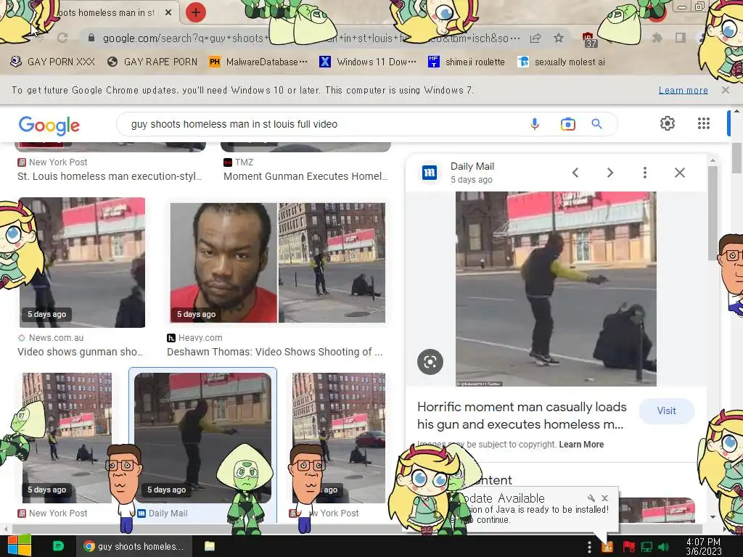Viewport: 743px width, 557px height.
Task: Search by image with the camera icon
Action: (x=567, y=124)
